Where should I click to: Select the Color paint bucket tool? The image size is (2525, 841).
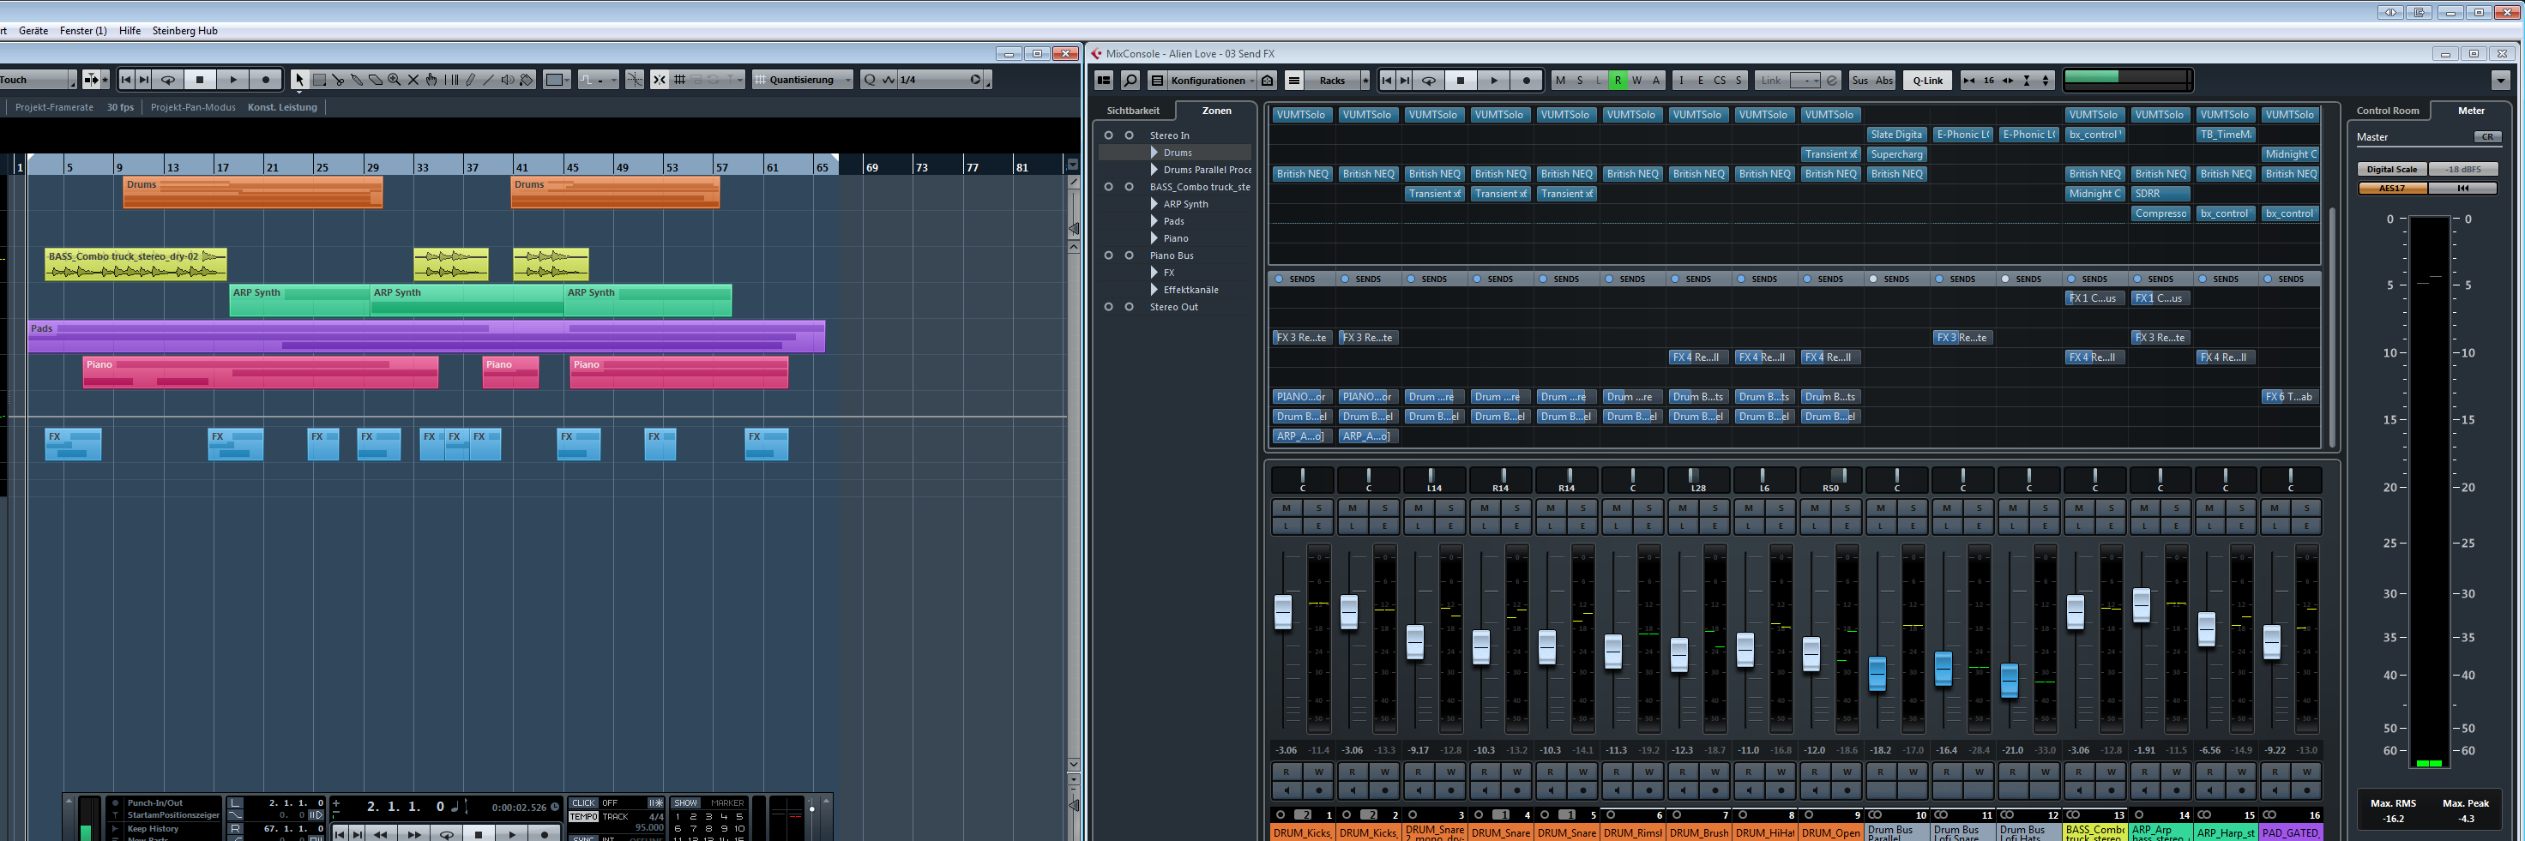click(527, 80)
